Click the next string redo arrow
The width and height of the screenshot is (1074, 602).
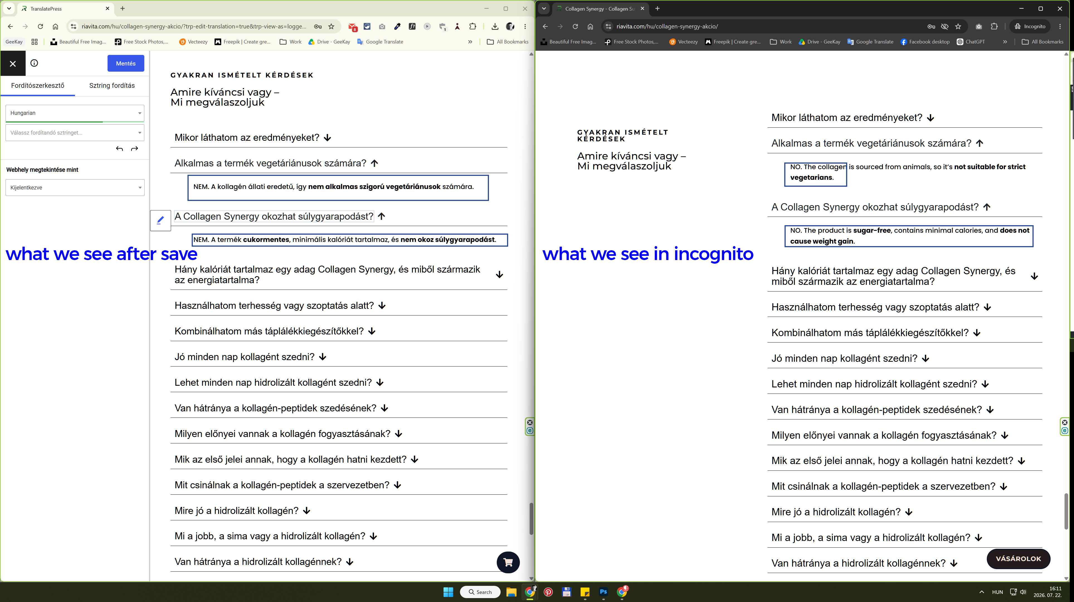point(134,149)
